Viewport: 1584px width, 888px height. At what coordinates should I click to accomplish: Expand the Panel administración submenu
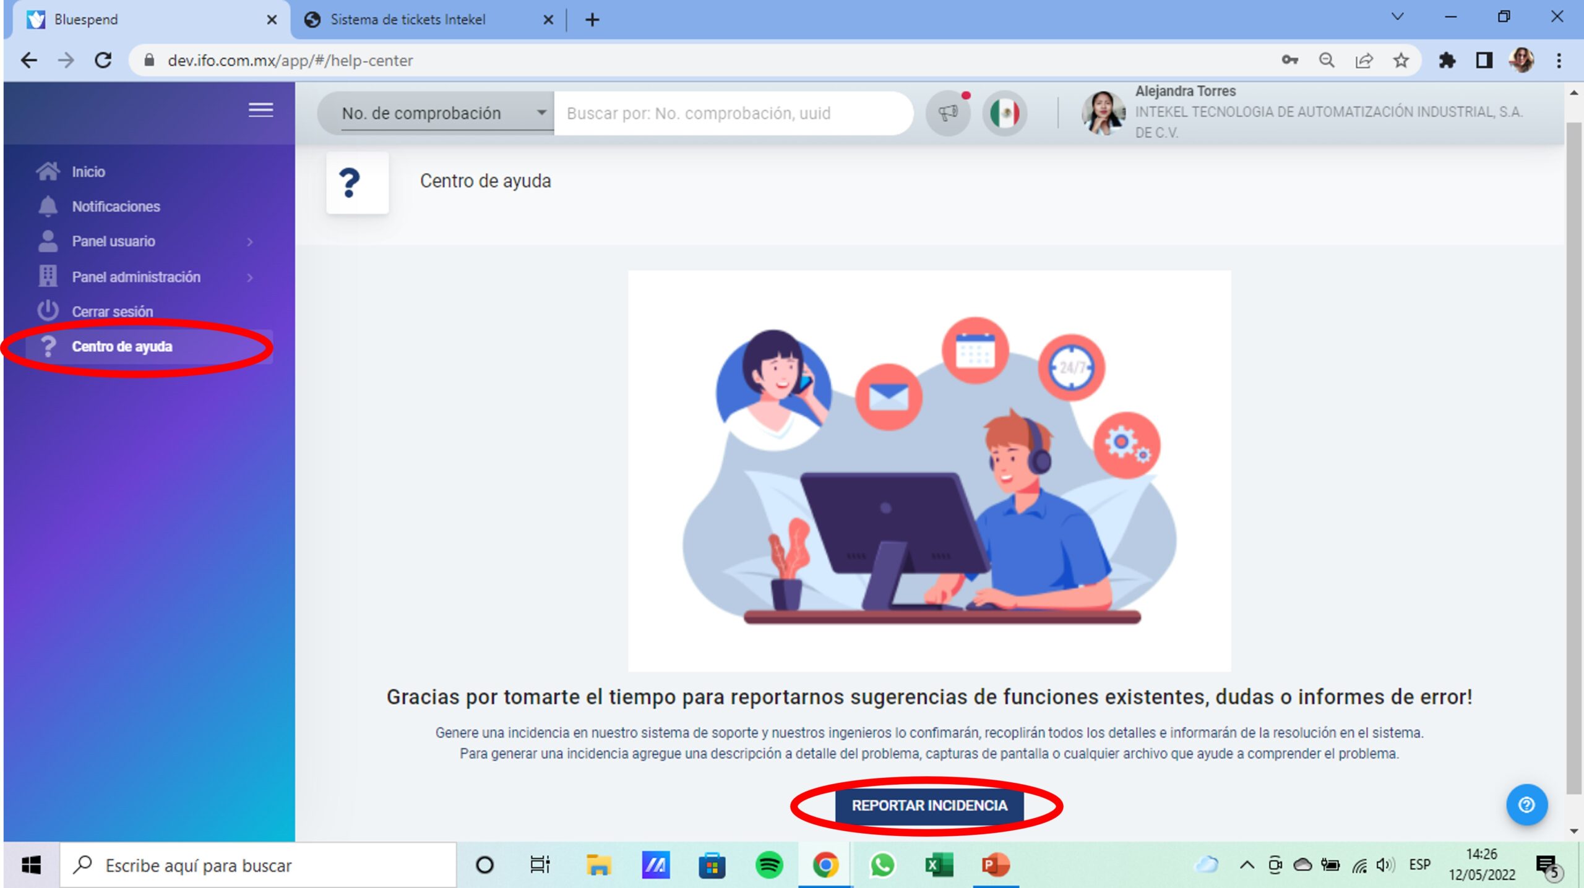[x=250, y=277]
